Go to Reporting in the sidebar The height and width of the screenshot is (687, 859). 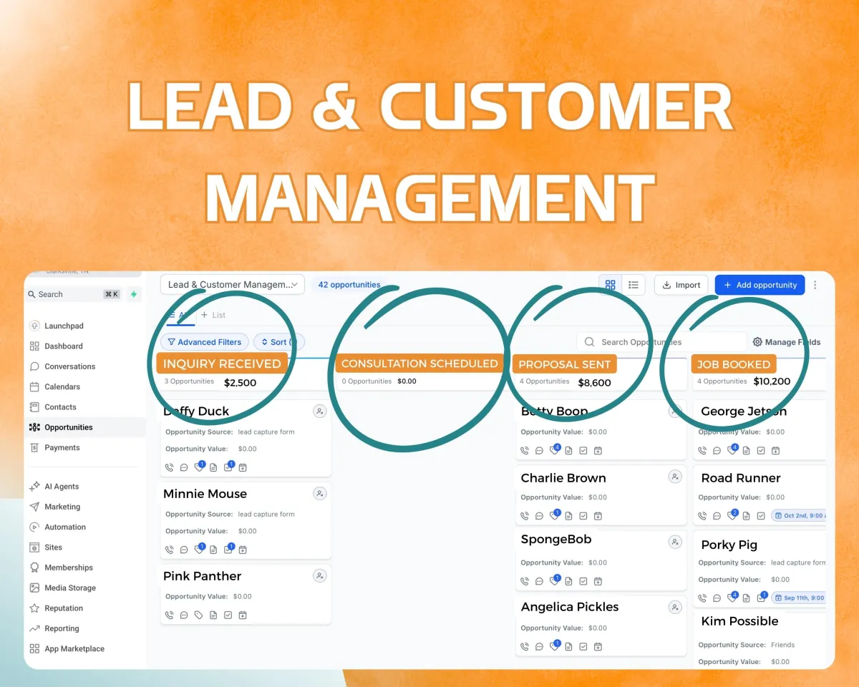click(62, 629)
